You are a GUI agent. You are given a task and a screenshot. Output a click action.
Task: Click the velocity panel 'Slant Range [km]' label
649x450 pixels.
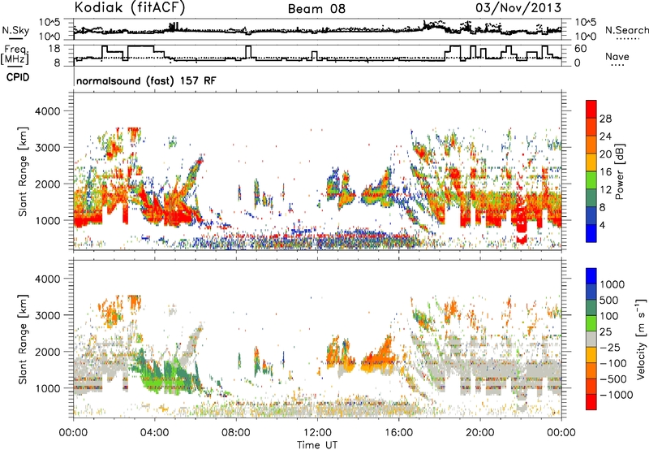coord(23,340)
